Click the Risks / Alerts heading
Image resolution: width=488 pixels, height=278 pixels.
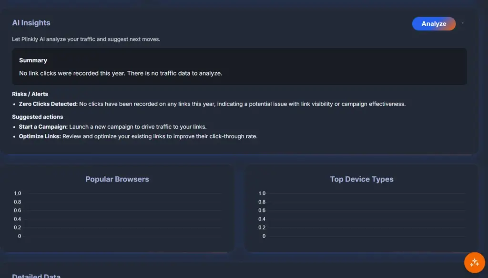pos(30,94)
